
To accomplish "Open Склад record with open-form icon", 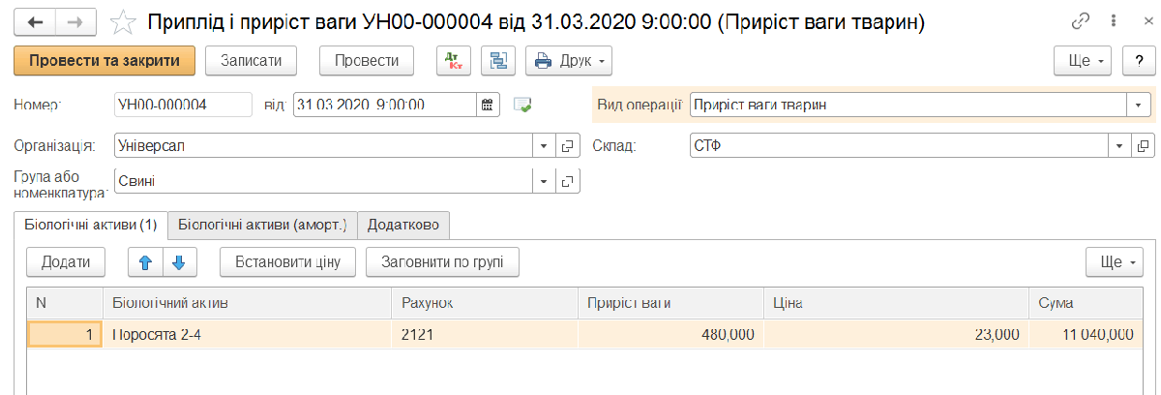I will pyautogui.click(x=1144, y=146).
